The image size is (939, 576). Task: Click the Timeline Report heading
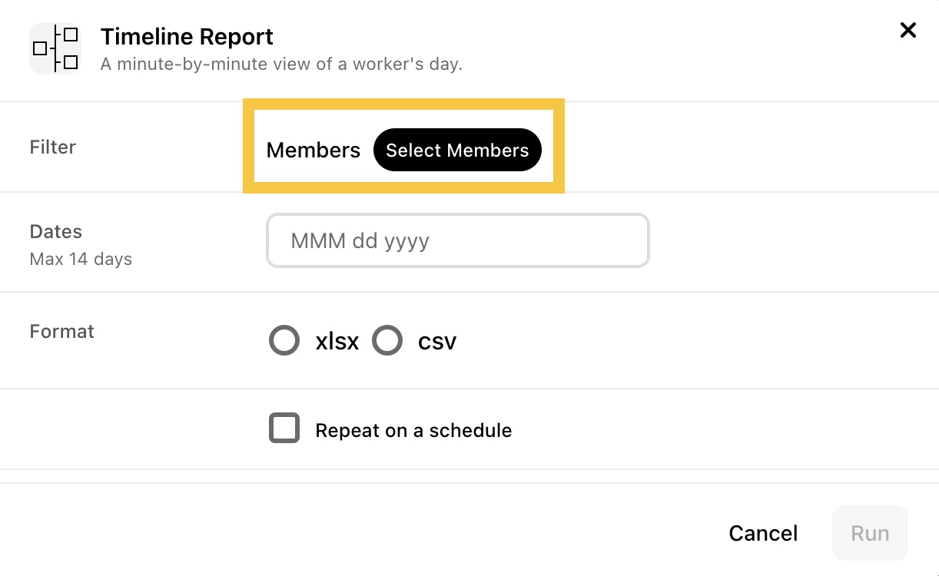[x=187, y=37]
